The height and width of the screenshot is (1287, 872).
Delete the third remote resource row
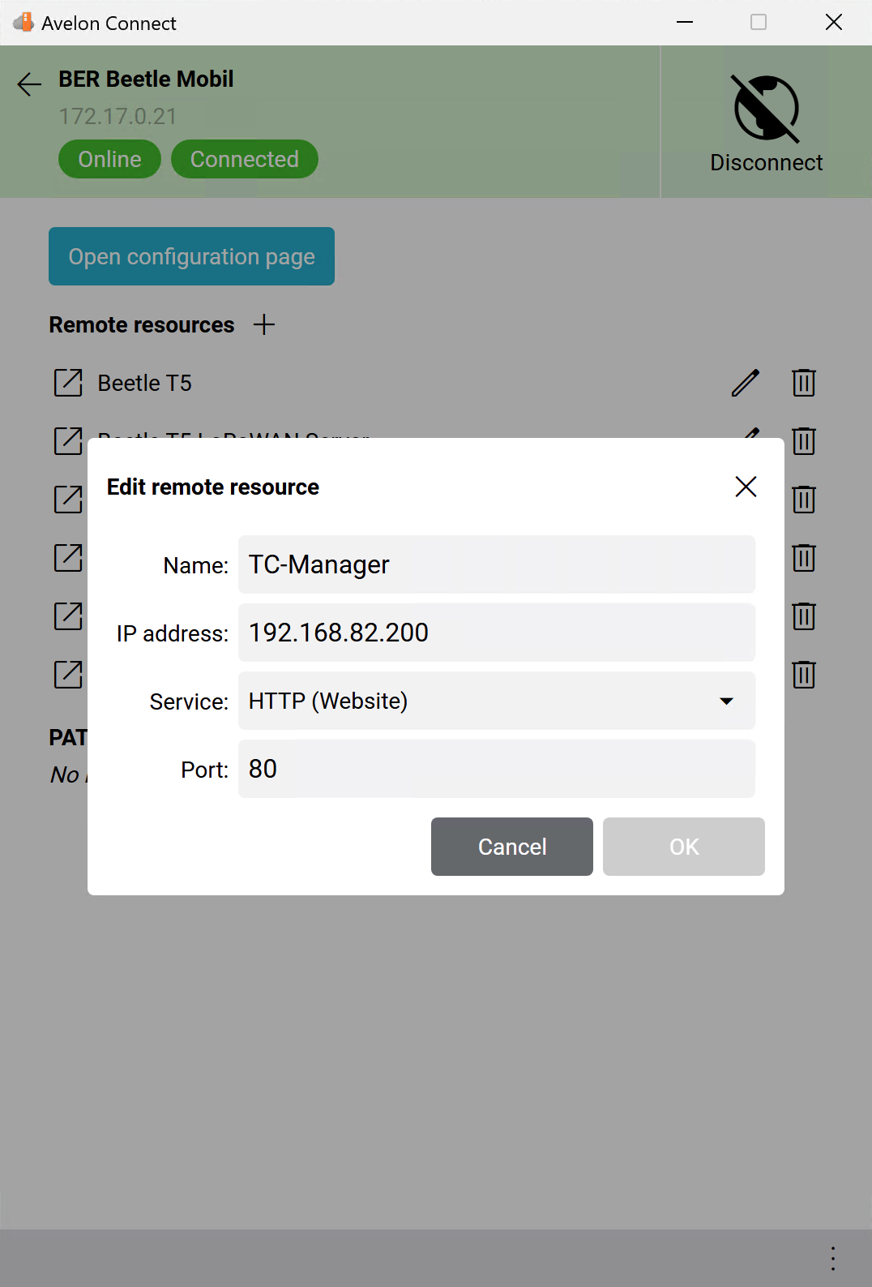(x=804, y=500)
